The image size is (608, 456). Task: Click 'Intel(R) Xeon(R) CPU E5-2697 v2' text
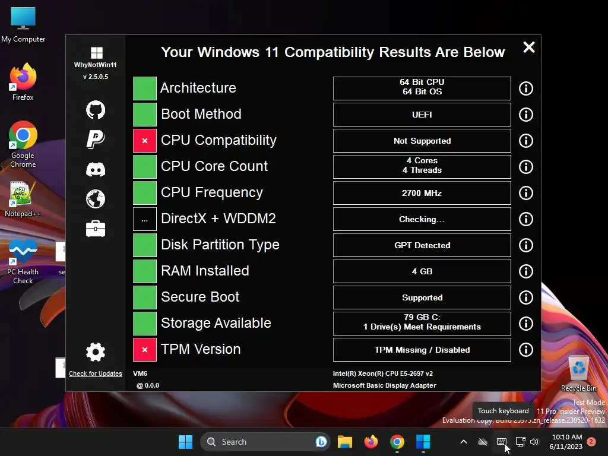383,373
